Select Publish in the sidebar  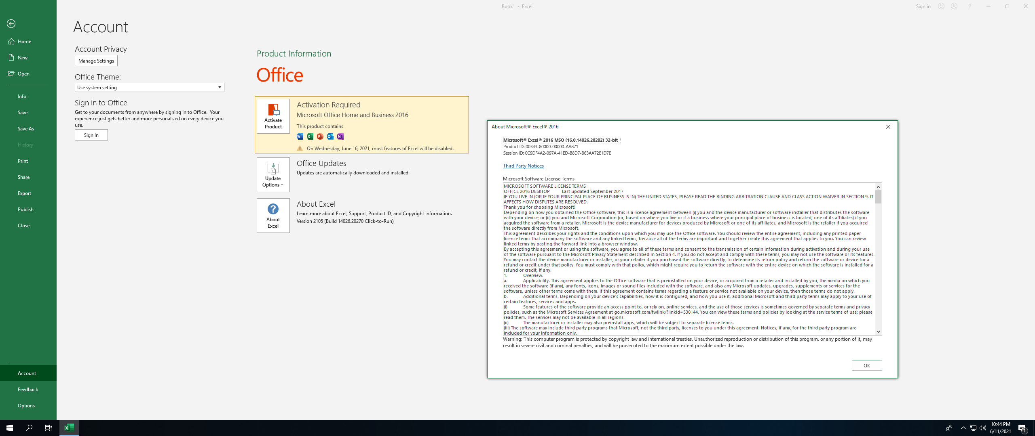pyautogui.click(x=28, y=209)
